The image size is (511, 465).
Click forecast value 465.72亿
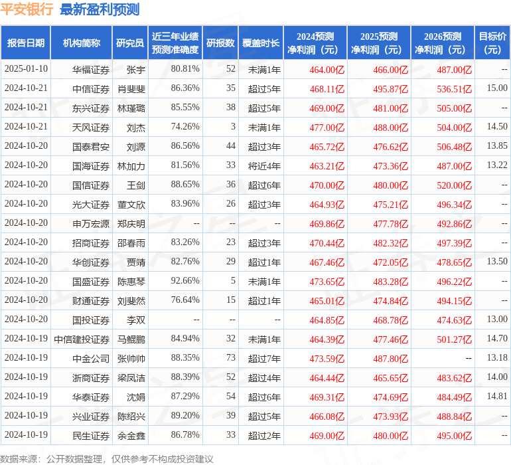327,147
